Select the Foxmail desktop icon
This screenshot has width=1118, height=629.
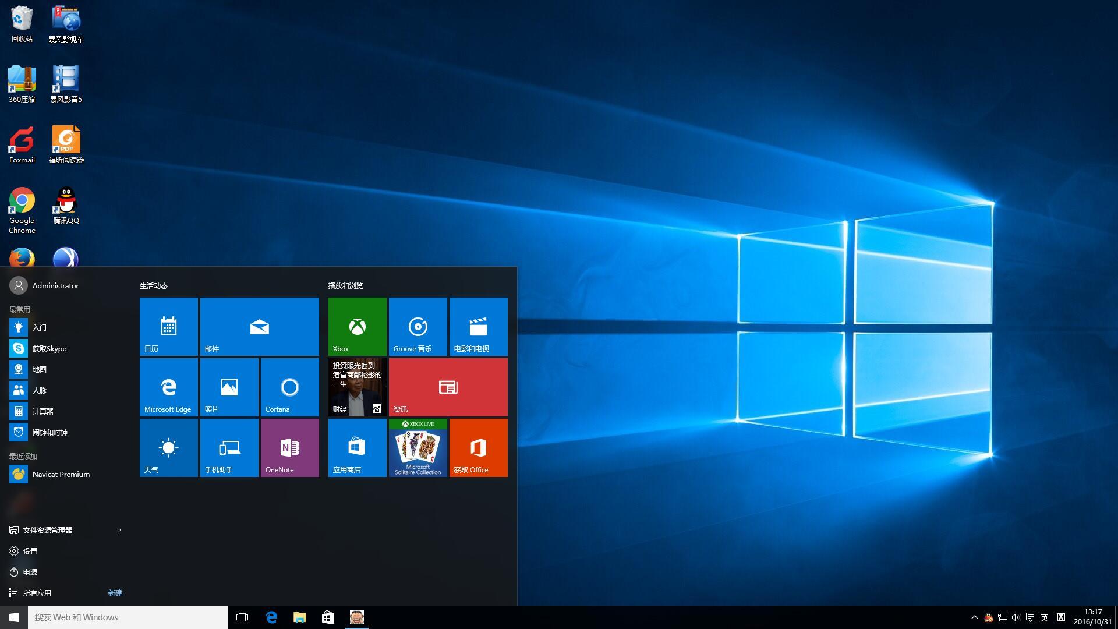(x=22, y=145)
